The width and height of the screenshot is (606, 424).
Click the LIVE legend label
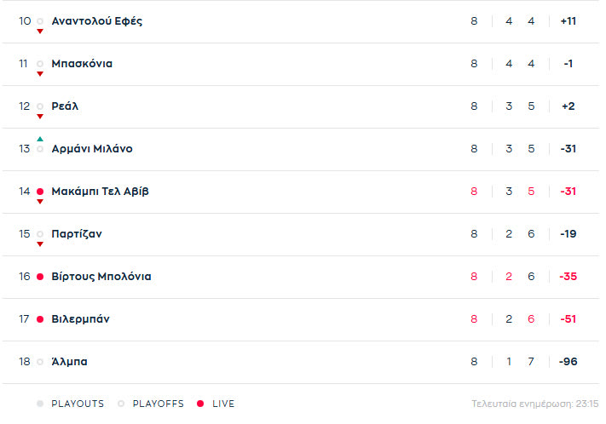tap(223, 404)
